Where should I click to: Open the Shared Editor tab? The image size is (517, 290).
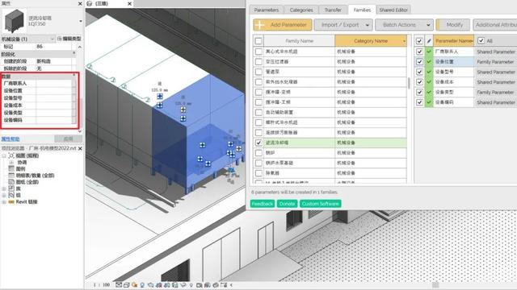[x=393, y=10]
